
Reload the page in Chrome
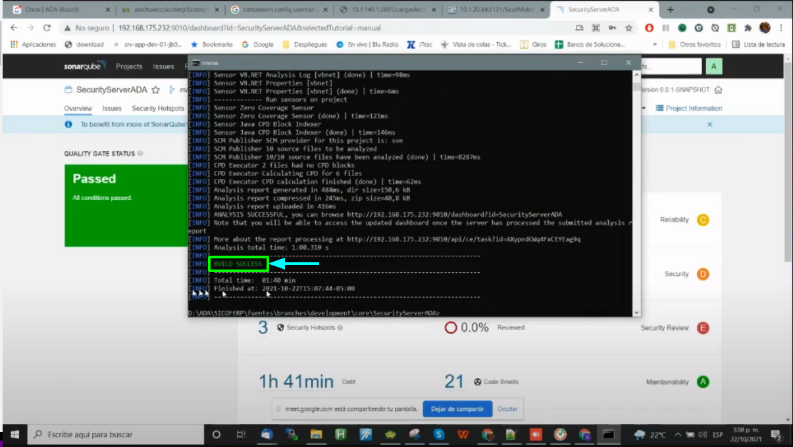(x=47, y=28)
